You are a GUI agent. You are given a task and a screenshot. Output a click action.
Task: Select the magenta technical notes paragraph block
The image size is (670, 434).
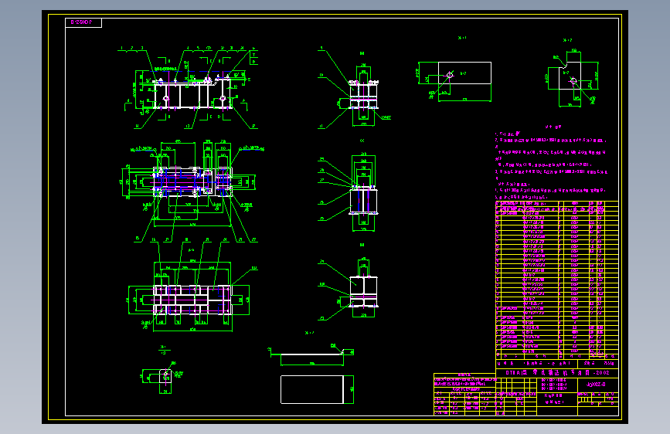pos(551,165)
